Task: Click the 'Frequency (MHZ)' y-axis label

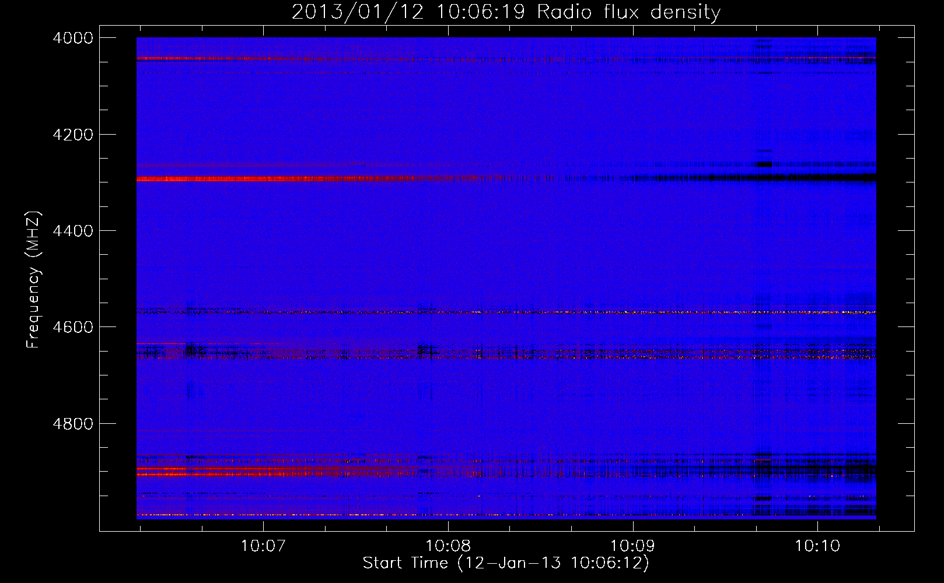Action: click(x=33, y=280)
